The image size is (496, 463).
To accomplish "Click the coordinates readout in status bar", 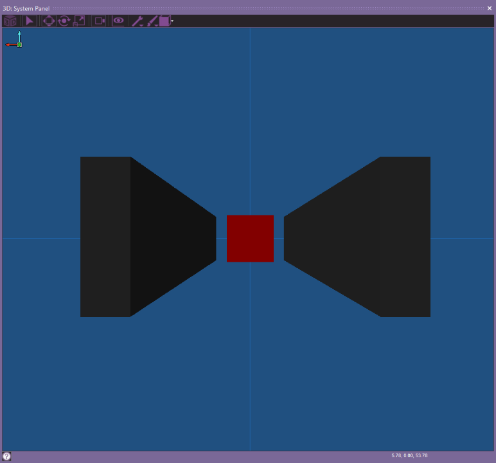I will tap(409, 455).
